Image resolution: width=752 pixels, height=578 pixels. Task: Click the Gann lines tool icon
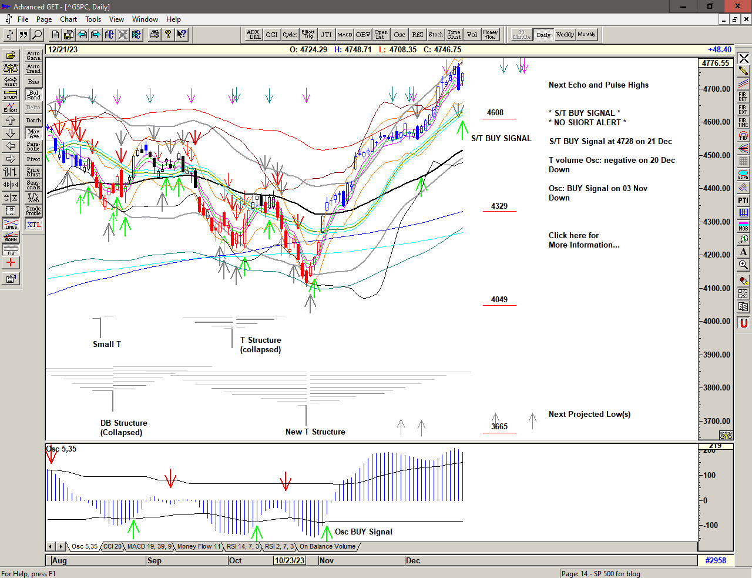coord(11,237)
